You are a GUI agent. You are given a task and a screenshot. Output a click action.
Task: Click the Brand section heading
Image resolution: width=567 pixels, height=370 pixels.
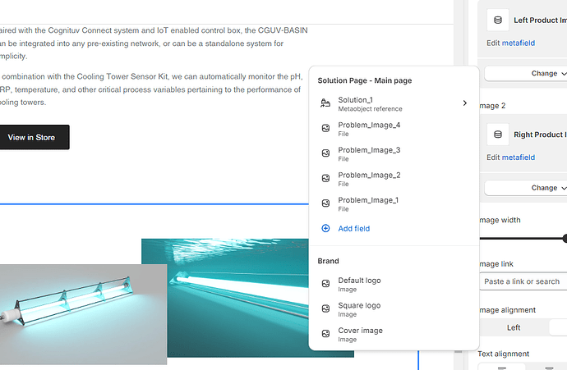point(329,261)
